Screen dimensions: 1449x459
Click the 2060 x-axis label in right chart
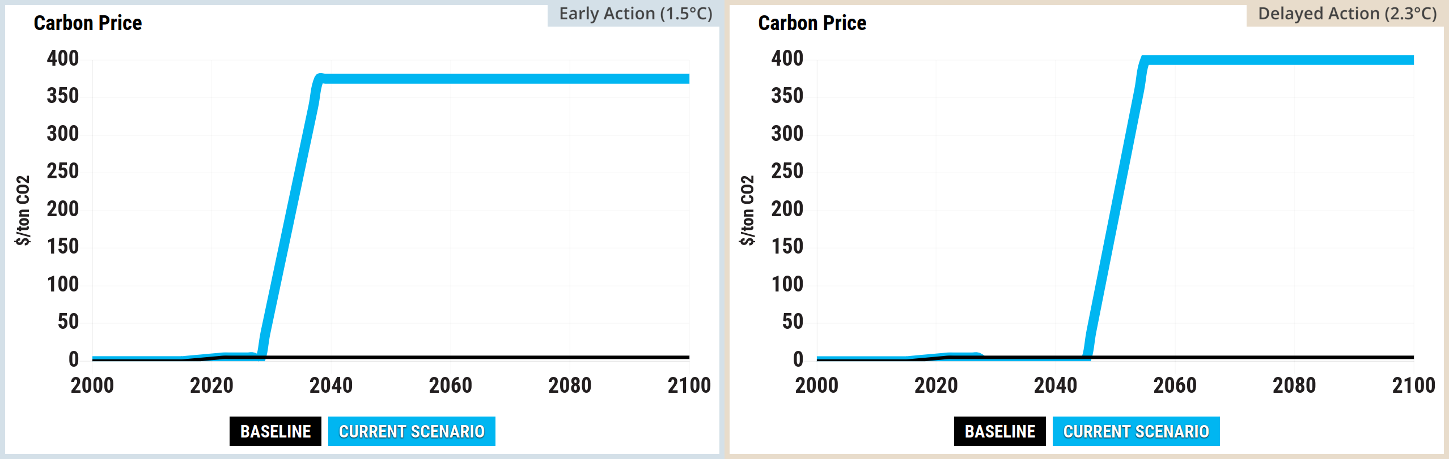tap(1175, 385)
